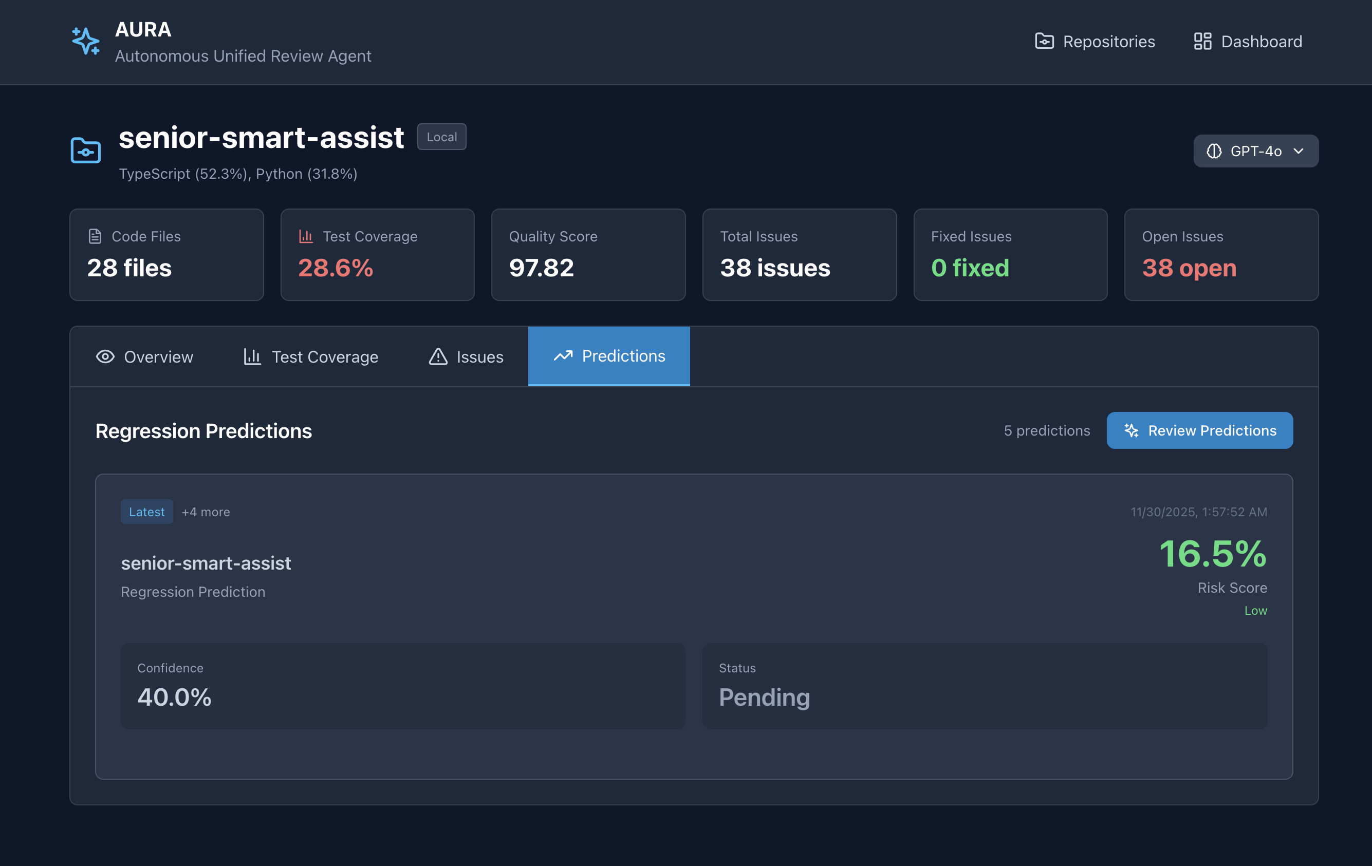The height and width of the screenshot is (866, 1372).
Task: Click the sparkle icon in Review Predictions
Action: tap(1132, 430)
